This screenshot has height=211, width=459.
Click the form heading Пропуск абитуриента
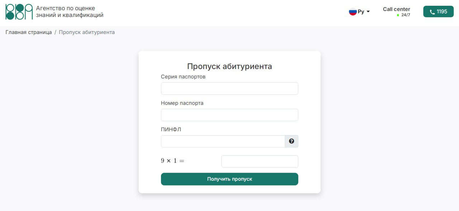pos(229,66)
